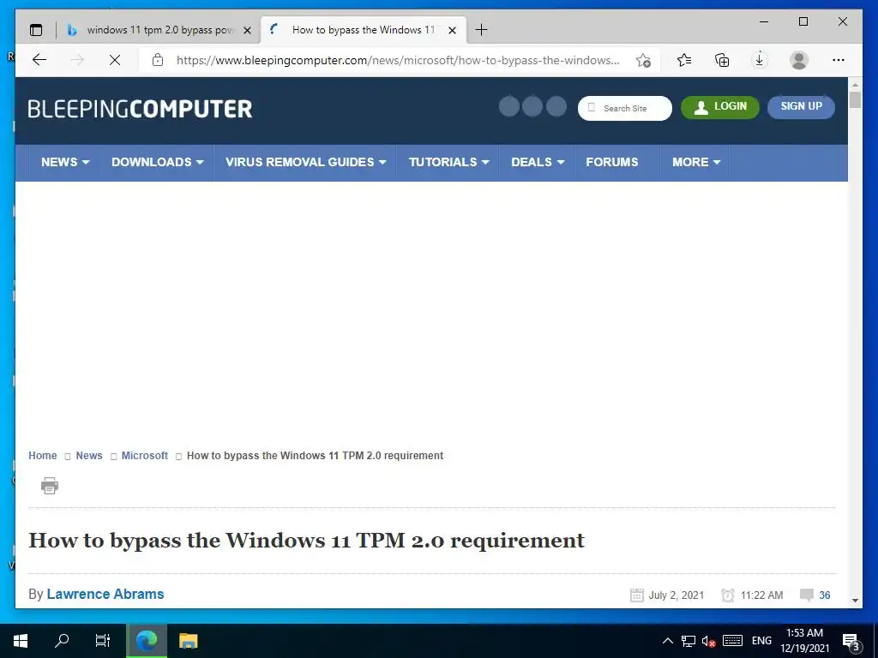Open taskbar search magnifier
Viewport: 878px width, 658px height.
pos(62,641)
